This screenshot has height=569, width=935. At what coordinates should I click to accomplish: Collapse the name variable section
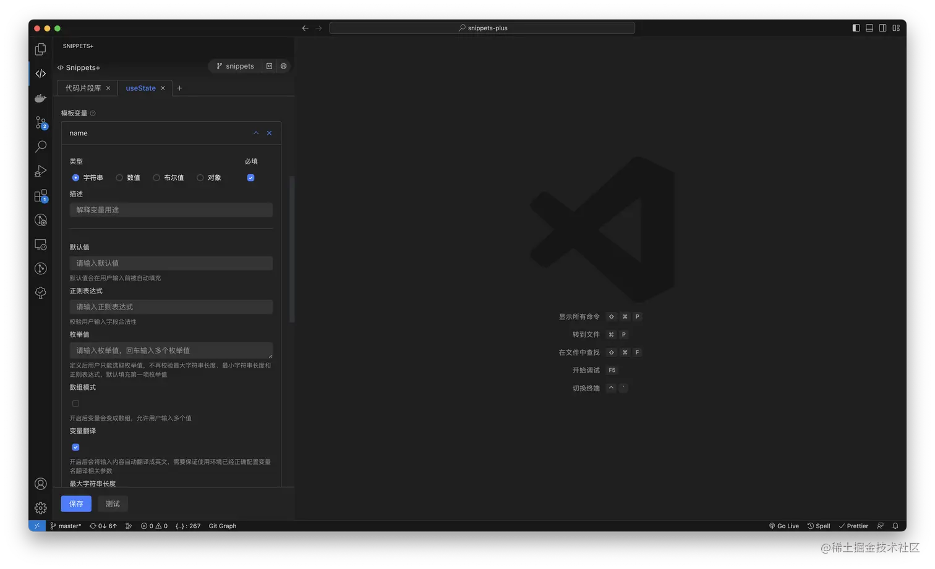pos(256,133)
